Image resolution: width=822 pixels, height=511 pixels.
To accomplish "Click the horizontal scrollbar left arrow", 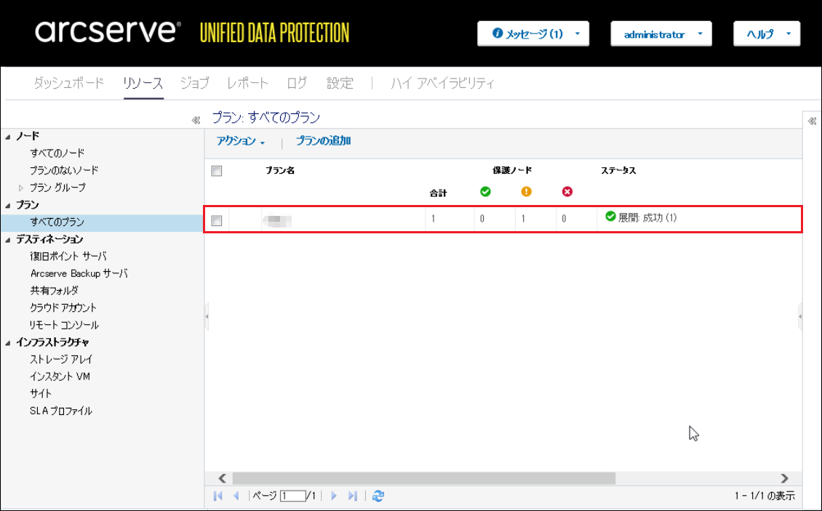I will (x=223, y=478).
